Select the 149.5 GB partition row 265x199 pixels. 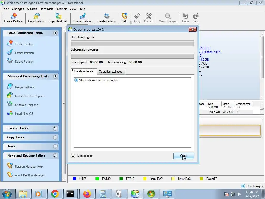(226, 112)
